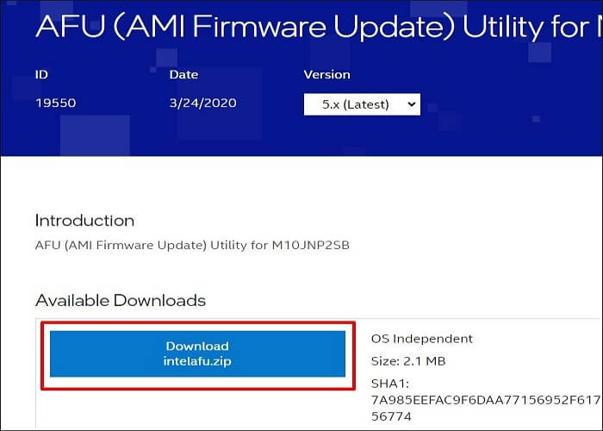
Task: Click the word Download inside the blue button
Action: [197, 346]
